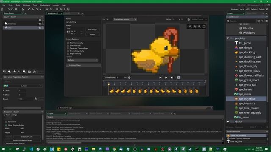The width and height of the screenshot is (271, 152).
Task: Open the Build menu
Action: coord(18,5)
